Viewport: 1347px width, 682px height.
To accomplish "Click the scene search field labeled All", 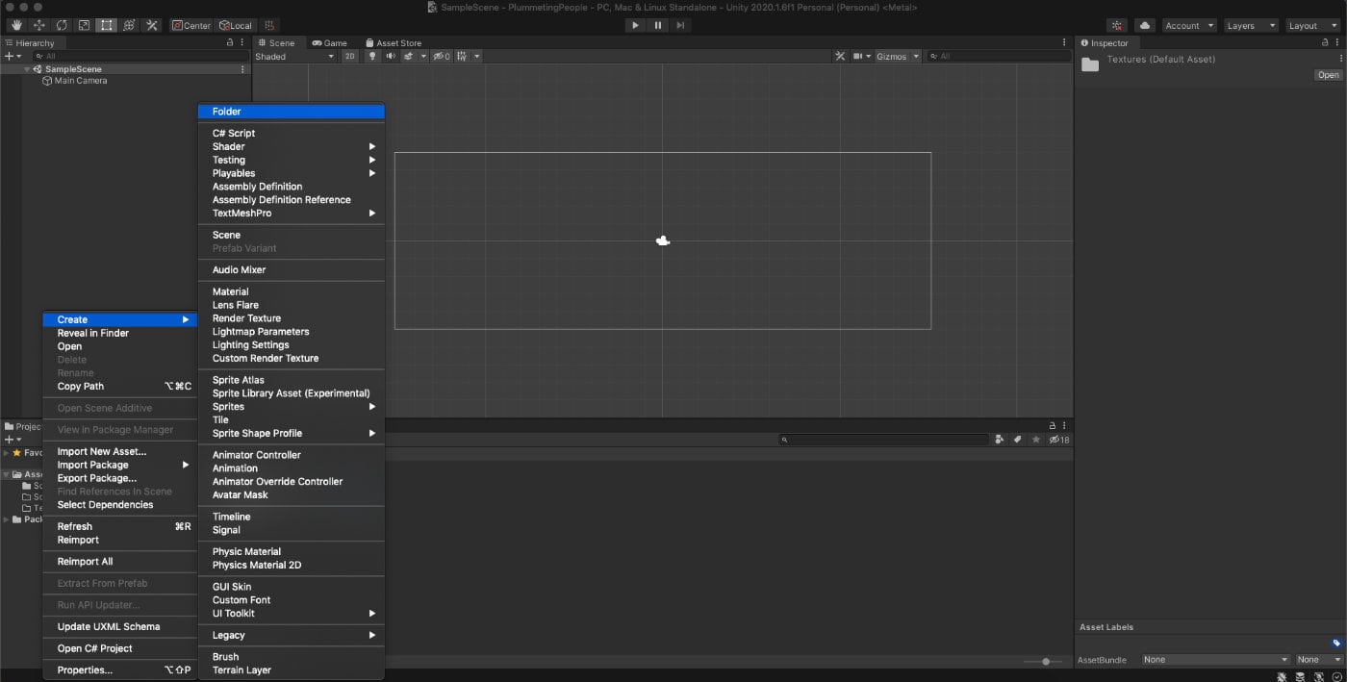I will coord(981,56).
